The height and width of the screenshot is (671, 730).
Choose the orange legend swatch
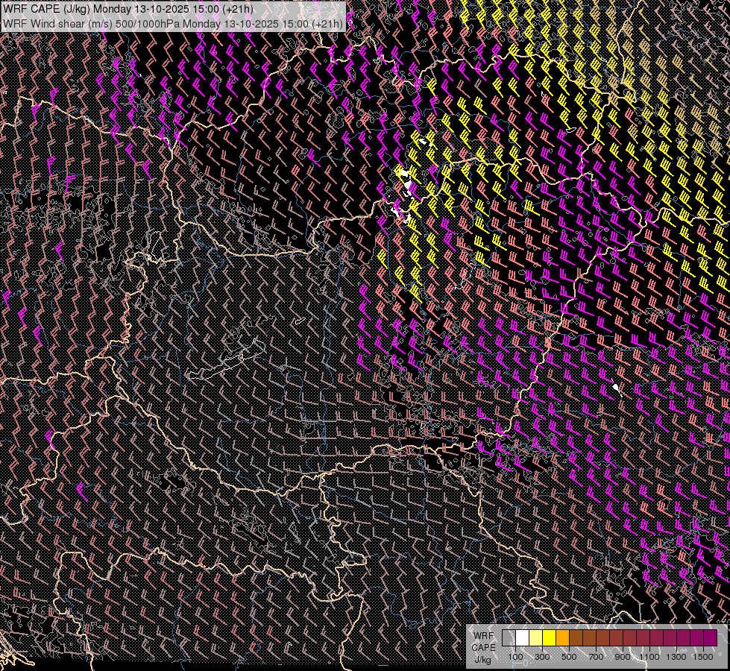[x=562, y=637]
